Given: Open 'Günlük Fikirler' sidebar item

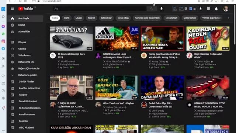Looking at the screenshot, I should [25, 82].
